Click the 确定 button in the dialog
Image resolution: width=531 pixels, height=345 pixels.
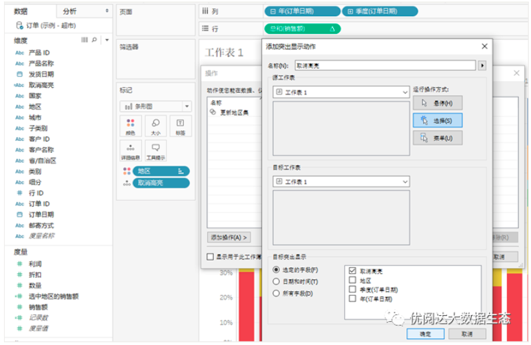426,334
